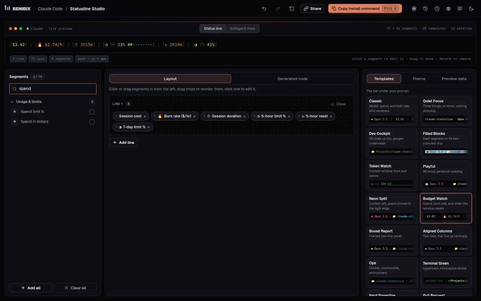Click the $2.74/h segment in live preview

pos(50,45)
